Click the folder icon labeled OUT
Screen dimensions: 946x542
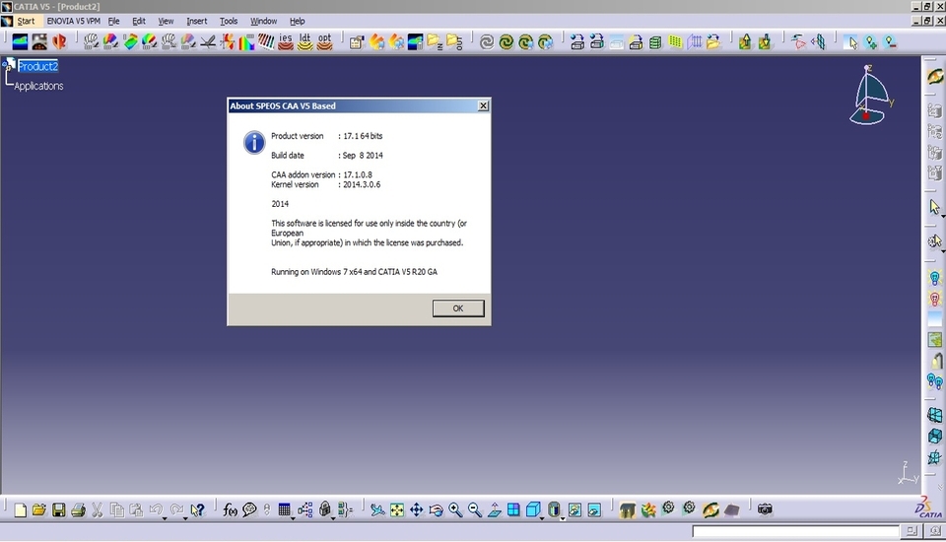click(x=455, y=42)
